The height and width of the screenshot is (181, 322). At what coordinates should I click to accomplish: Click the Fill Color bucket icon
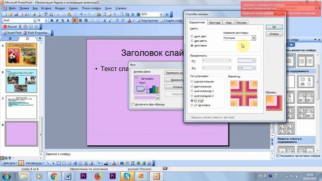pyautogui.click(x=99, y=163)
